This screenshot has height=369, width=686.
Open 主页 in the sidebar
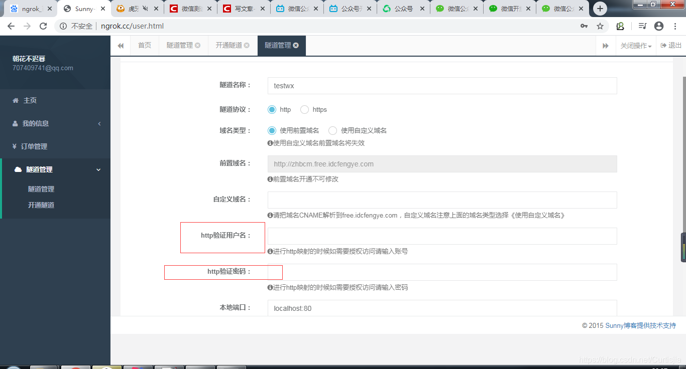55,100
